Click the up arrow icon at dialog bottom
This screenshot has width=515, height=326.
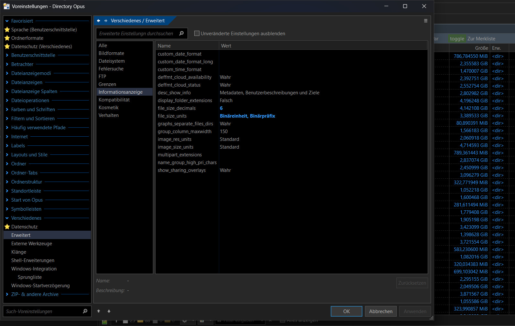(99, 311)
